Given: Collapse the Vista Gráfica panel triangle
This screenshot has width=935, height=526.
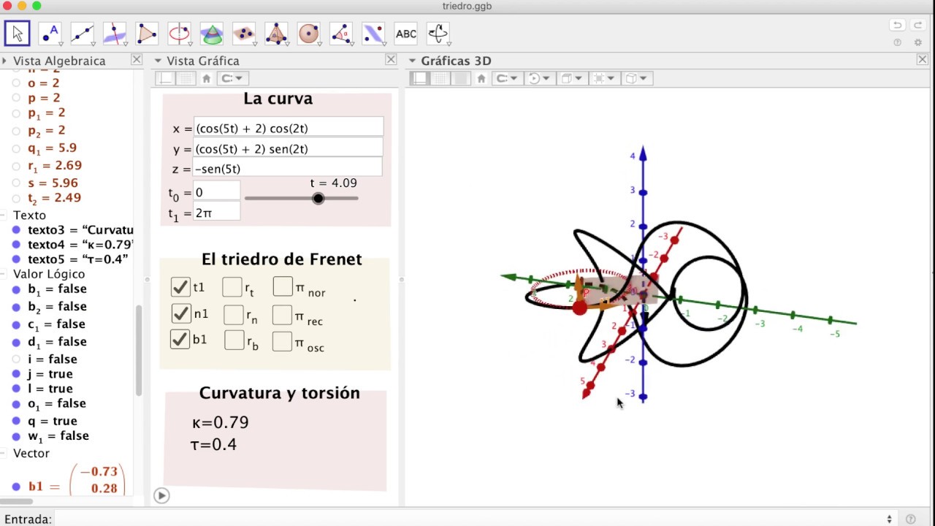Looking at the screenshot, I should [x=158, y=61].
